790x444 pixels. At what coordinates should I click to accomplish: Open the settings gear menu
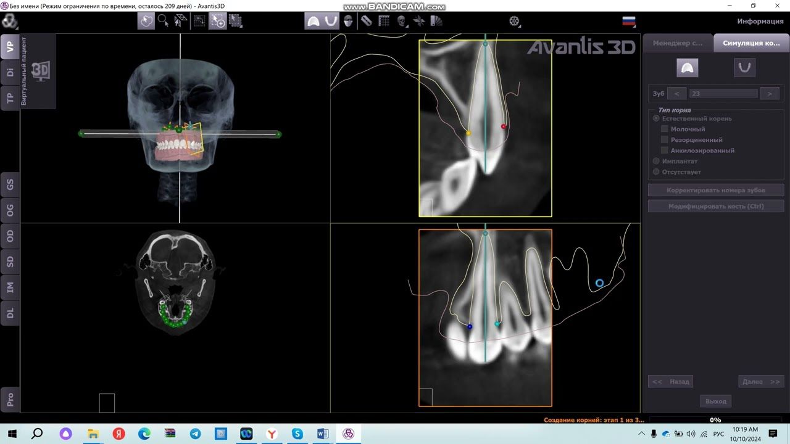(514, 21)
